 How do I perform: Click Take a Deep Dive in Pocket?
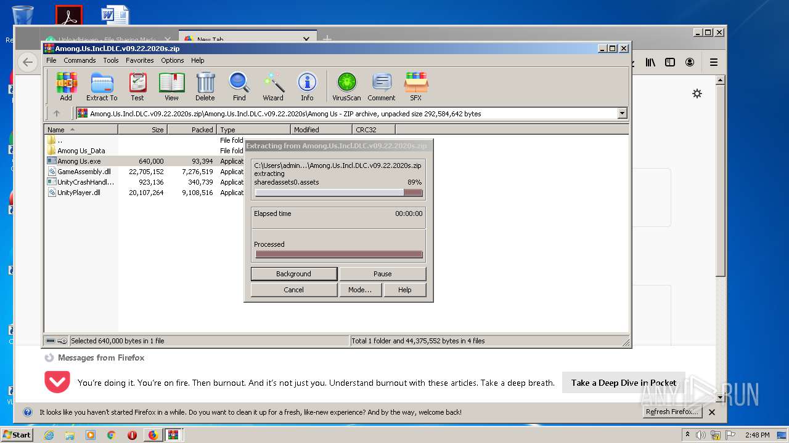[x=624, y=383]
